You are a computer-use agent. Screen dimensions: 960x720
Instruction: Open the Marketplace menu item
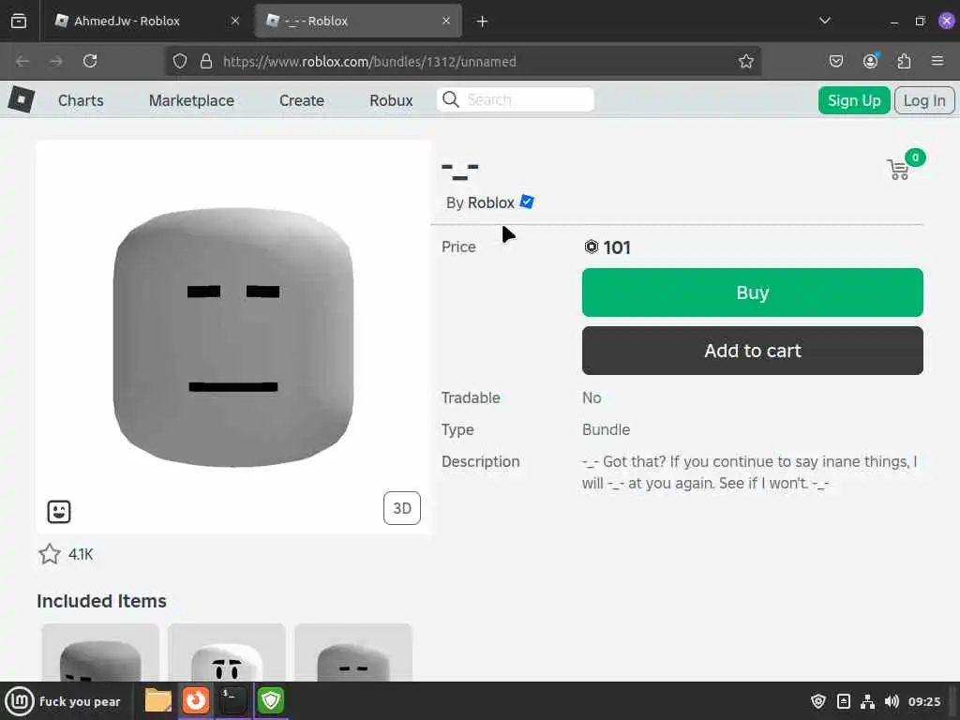tap(191, 100)
